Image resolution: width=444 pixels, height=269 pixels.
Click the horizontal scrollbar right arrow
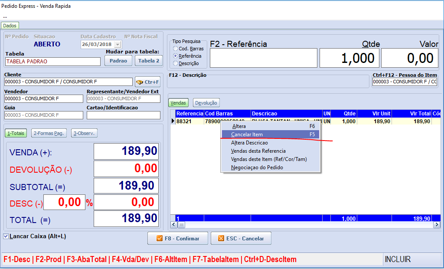[x=437, y=225]
